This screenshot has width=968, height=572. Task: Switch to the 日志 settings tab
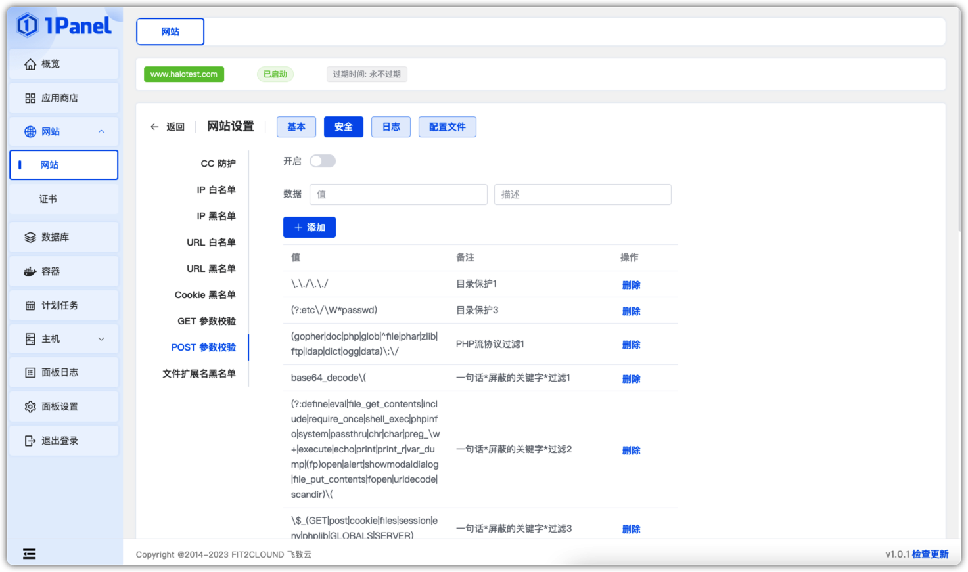[x=391, y=127]
